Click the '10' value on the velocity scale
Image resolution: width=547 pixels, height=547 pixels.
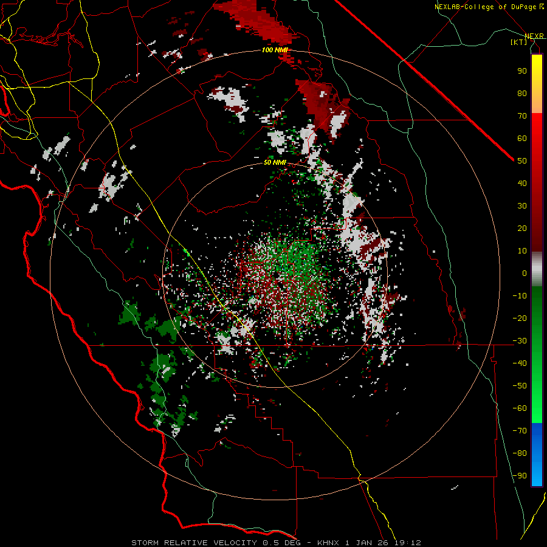point(522,251)
